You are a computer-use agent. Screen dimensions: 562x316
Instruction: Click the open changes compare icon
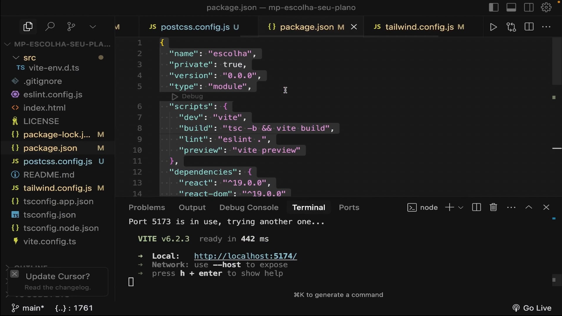pos(511,27)
